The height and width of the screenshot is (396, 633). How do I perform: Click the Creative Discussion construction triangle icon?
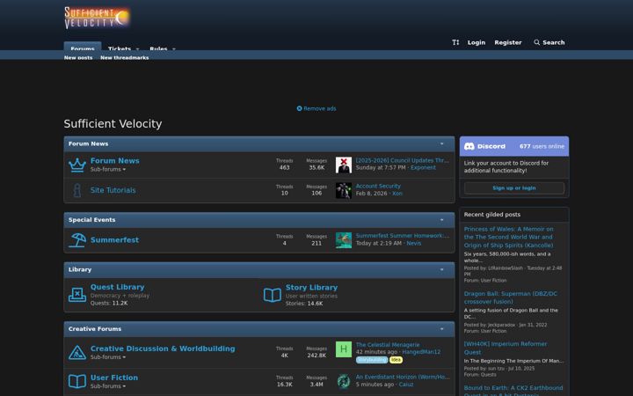(x=77, y=352)
